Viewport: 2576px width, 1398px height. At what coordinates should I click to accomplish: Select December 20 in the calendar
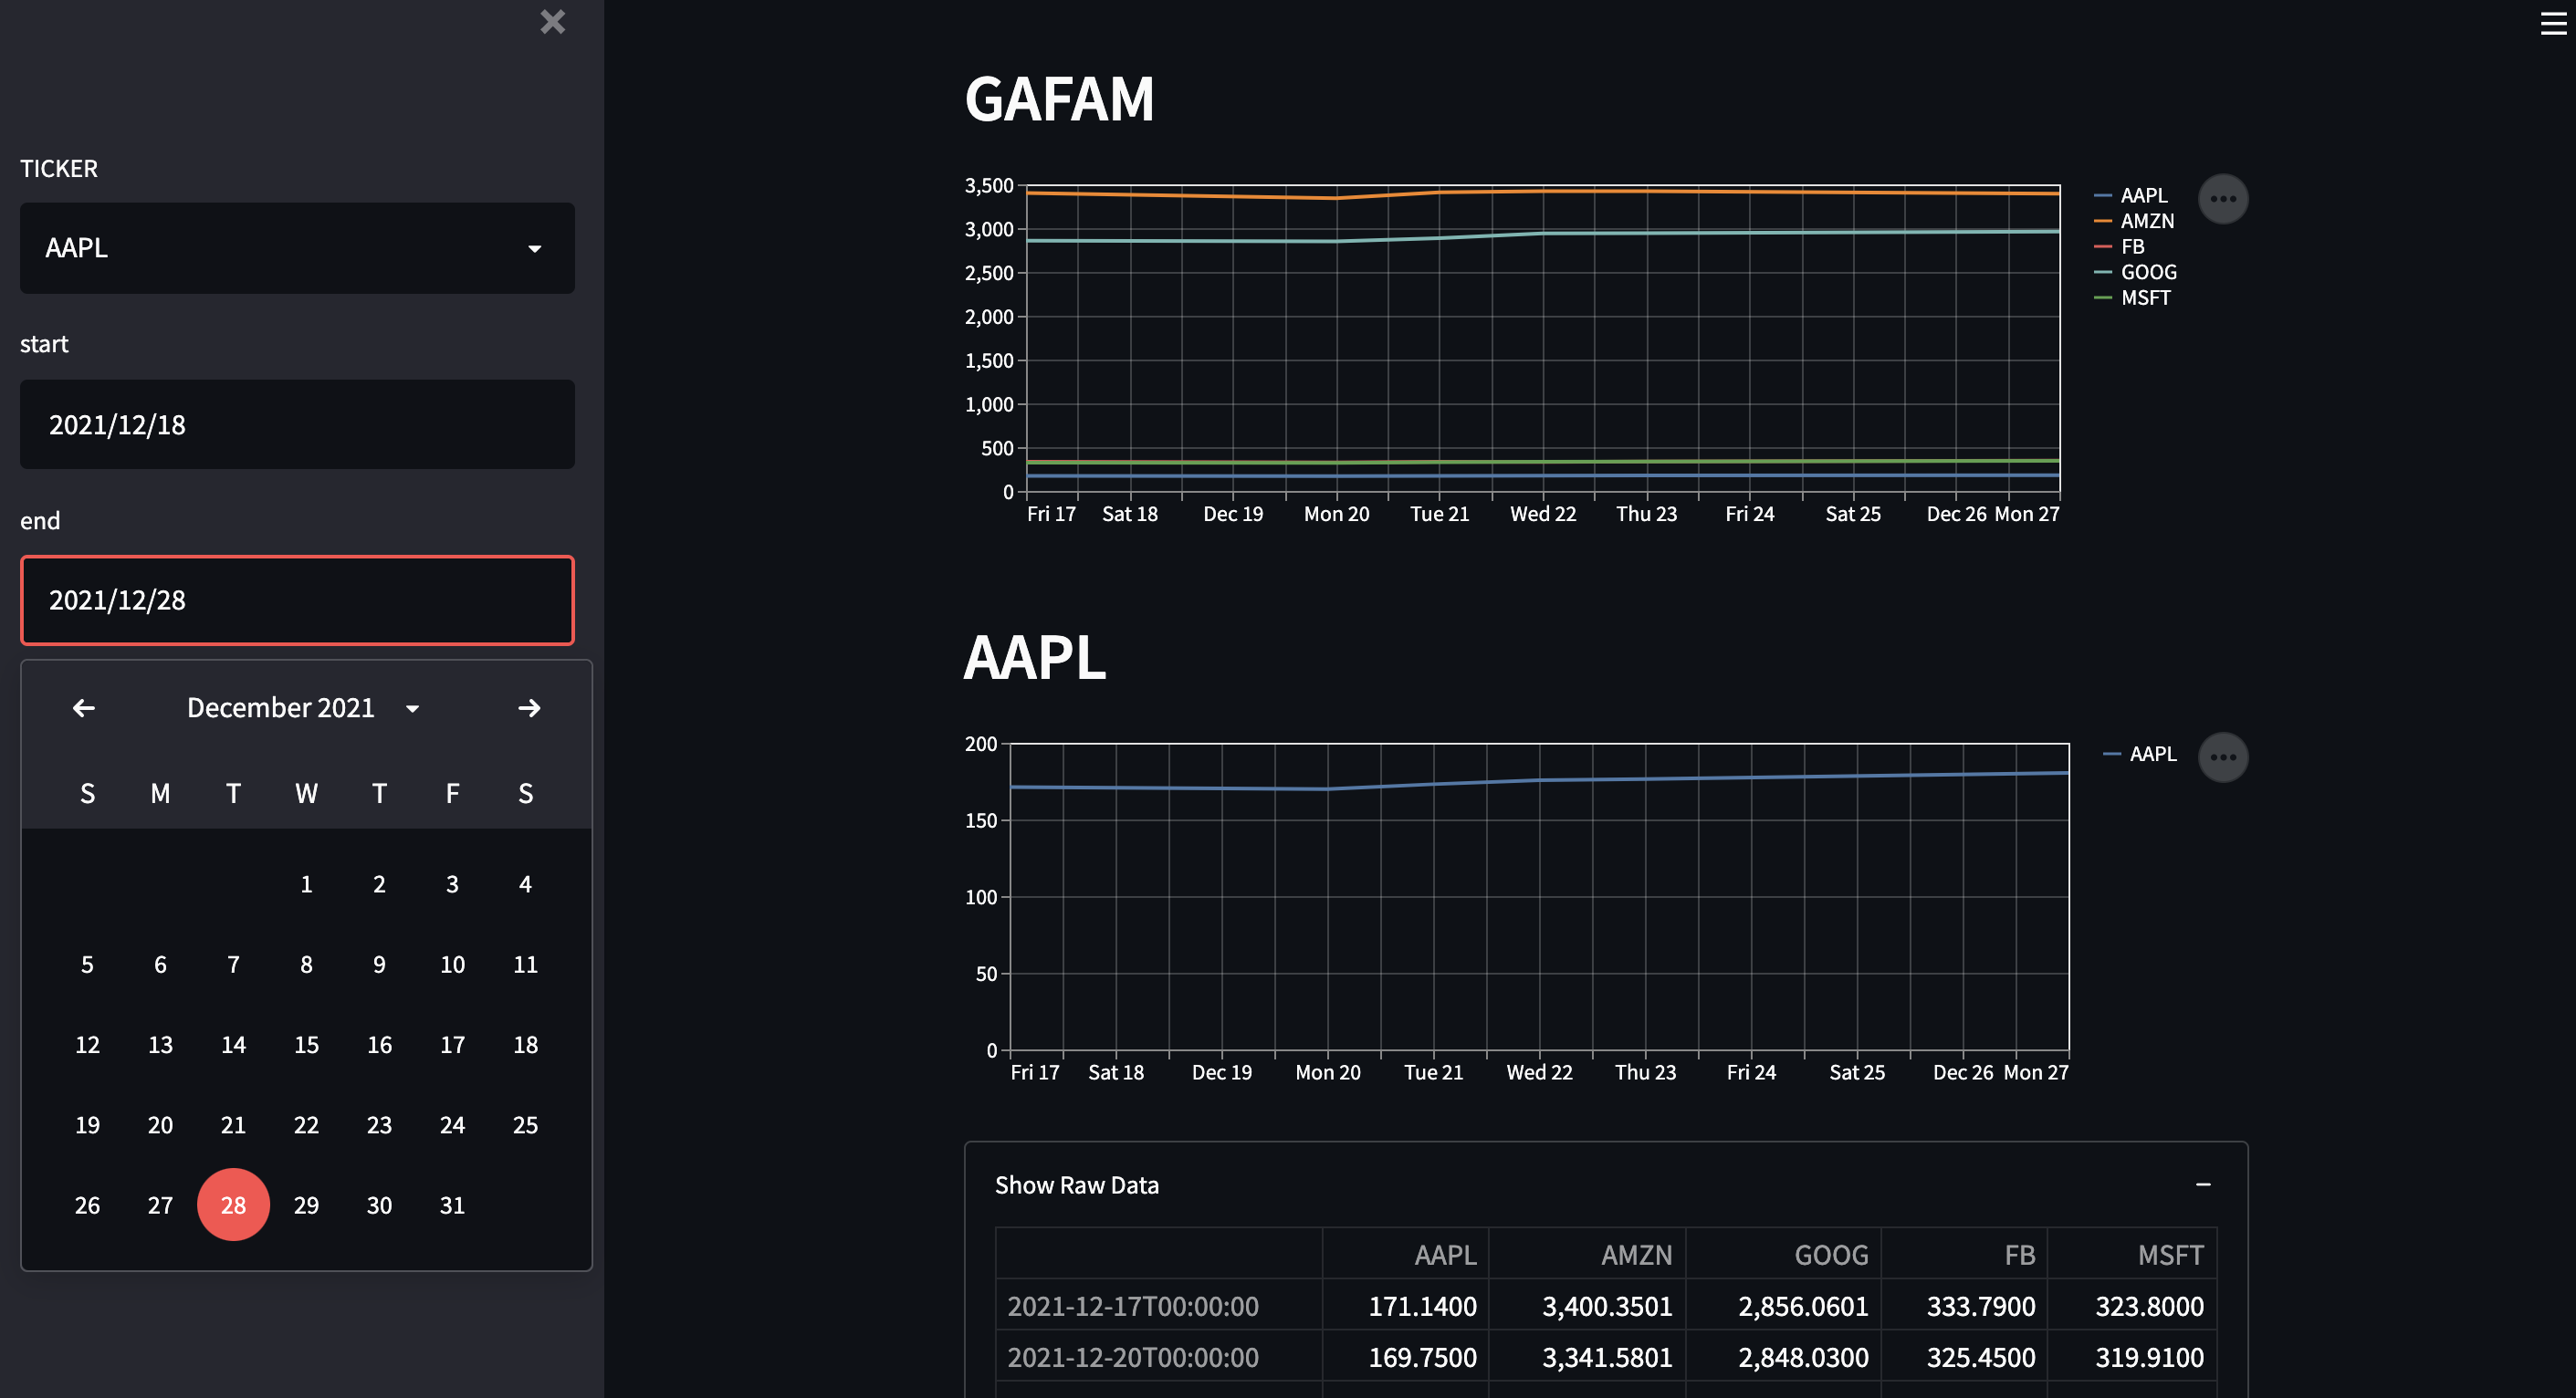160,1125
